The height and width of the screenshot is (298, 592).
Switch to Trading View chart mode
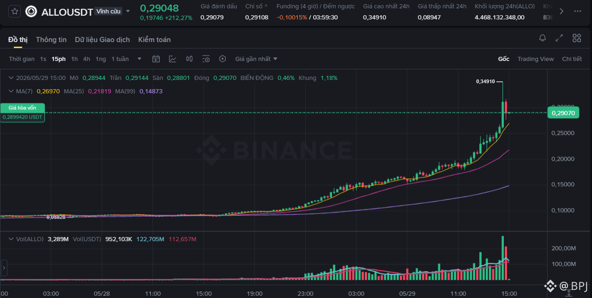[535, 59]
